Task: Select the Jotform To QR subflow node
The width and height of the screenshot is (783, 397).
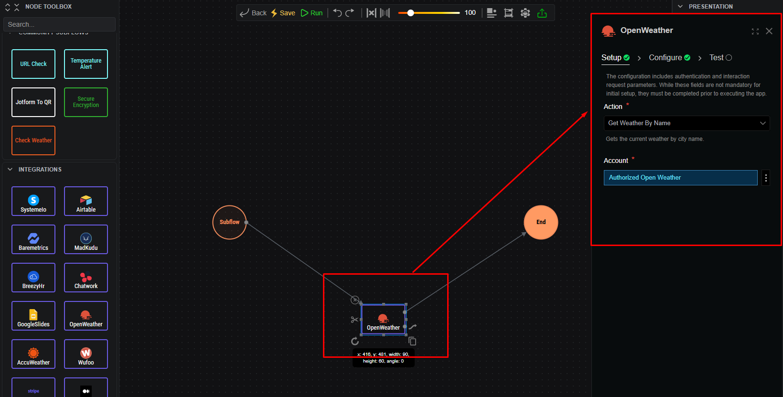Action: [x=33, y=102]
